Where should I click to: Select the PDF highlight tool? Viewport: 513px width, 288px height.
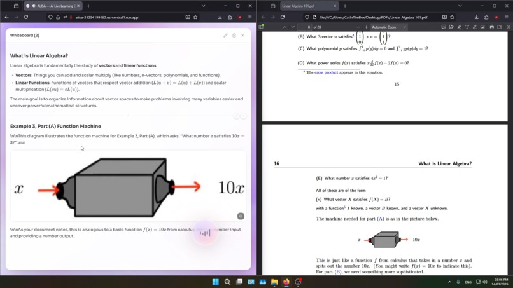tap(459, 27)
